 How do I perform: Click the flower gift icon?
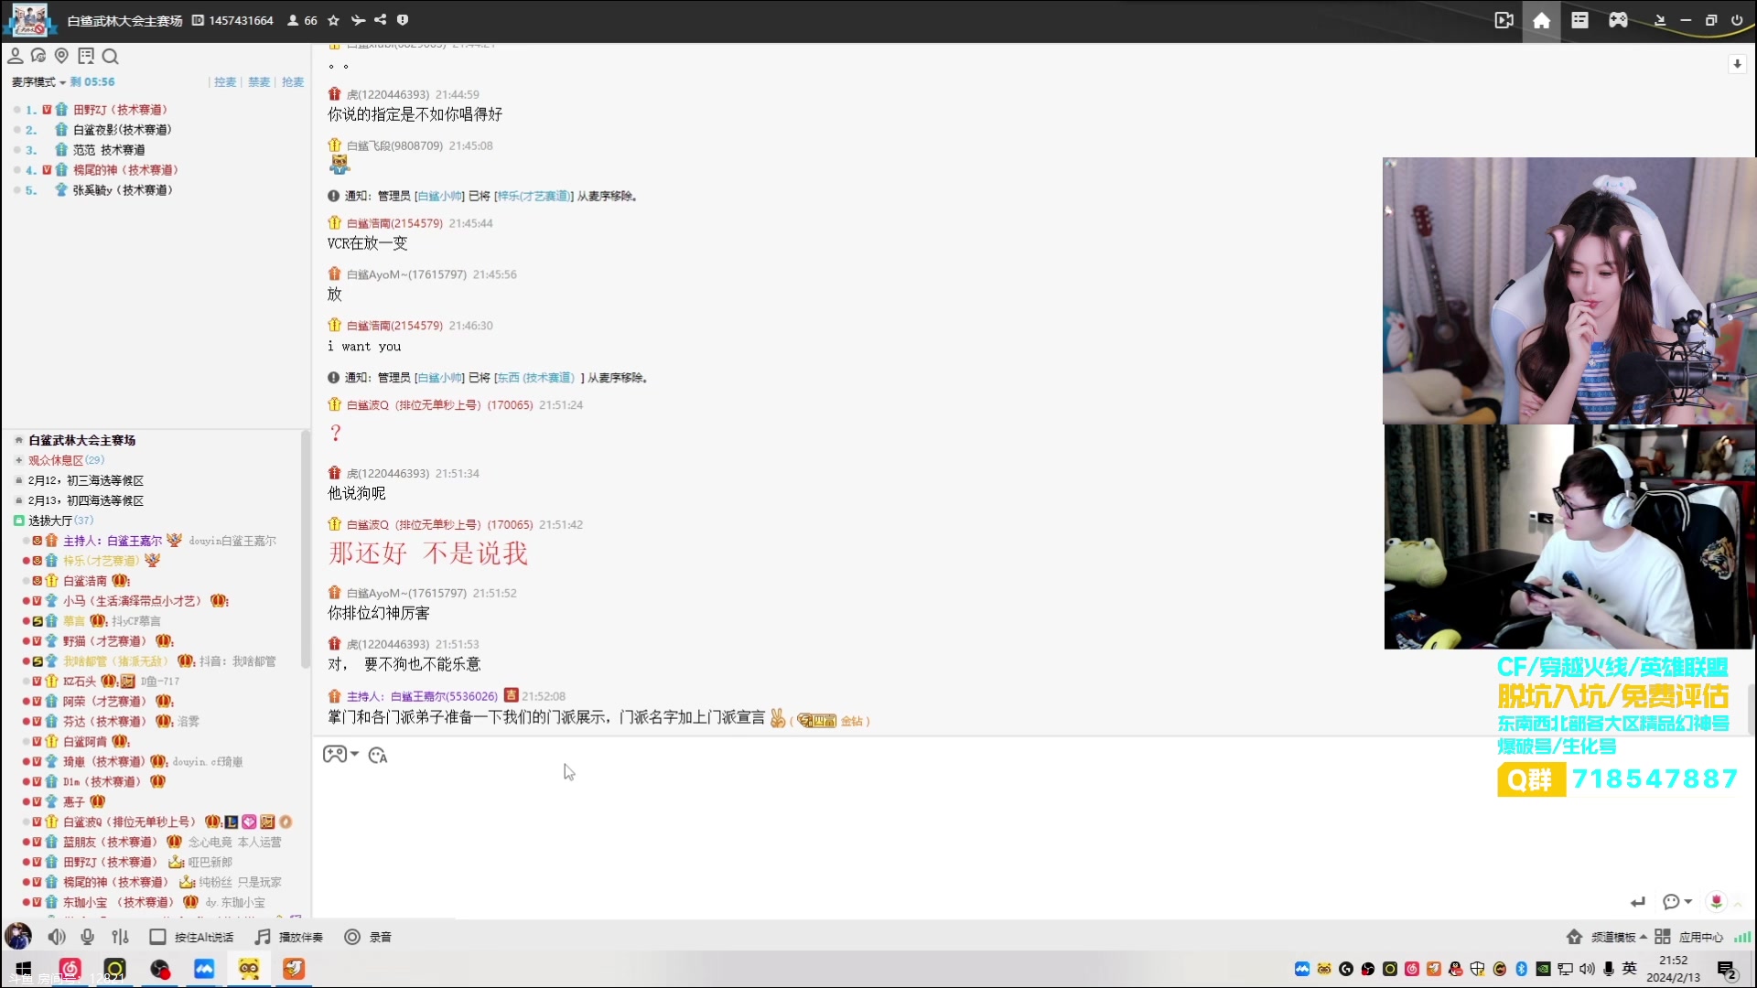click(1717, 902)
